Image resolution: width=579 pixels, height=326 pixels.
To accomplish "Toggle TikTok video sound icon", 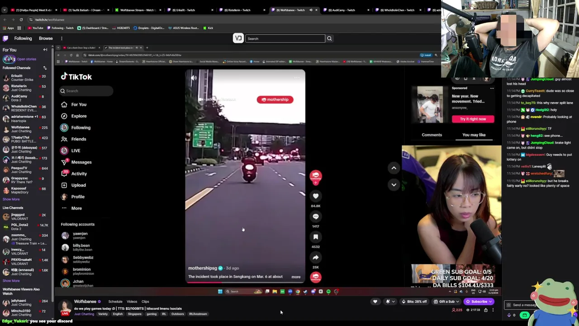I will click(194, 78).
